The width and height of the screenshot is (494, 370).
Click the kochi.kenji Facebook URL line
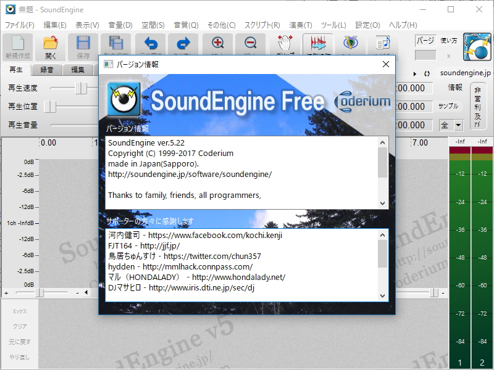(195, 235)
